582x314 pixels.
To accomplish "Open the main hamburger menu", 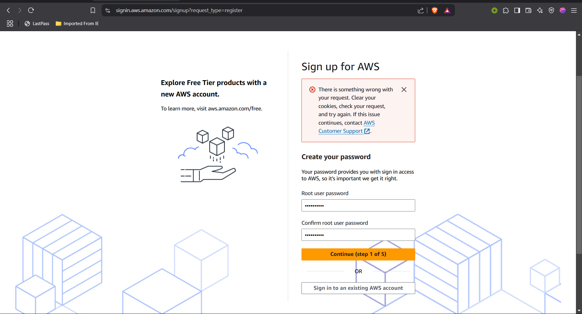I will click(x=574, y=10).
